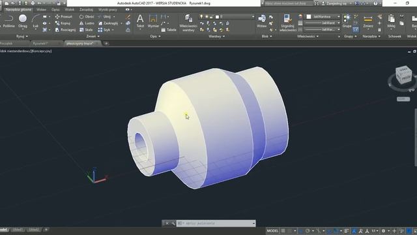The image size is (417, 235).
Task: Click the layer color square in Warstwy
Action: (217, 17)
